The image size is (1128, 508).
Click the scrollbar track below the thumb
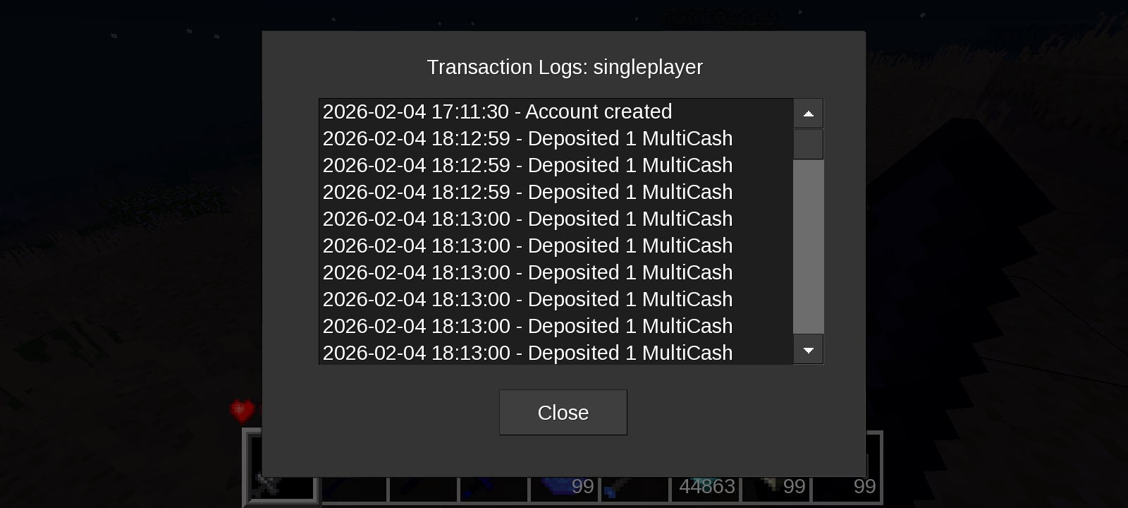[x=808, y=247]
